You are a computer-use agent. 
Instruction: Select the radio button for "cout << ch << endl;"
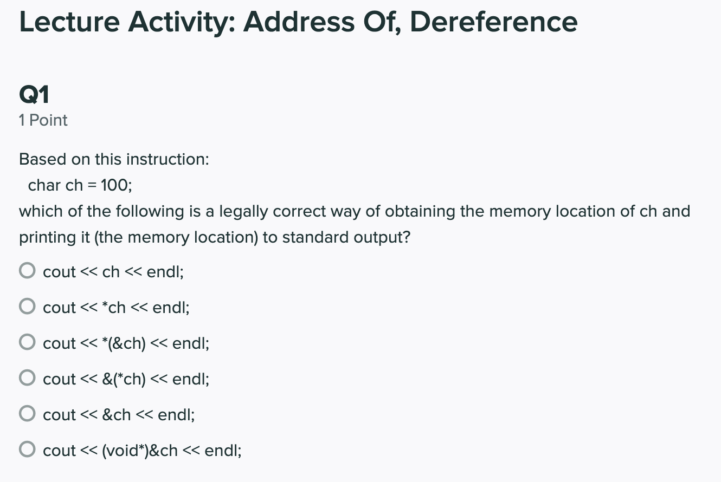pyautogui.click(x=27, y=270)
